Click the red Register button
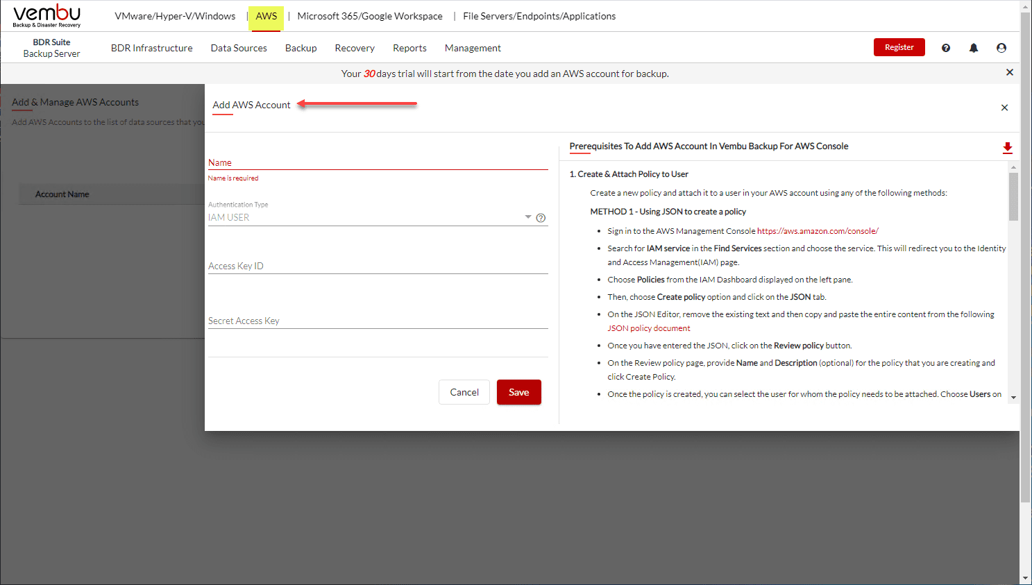The image size is (1032, 585). 899,47
